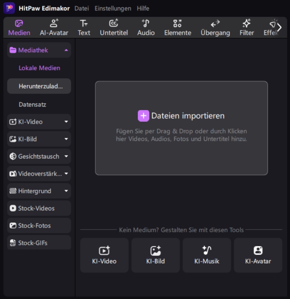This screenshot has width=290, height=299.
Task: Click the HitPaw Edimakor logo icon
Action: click(9, 8)
